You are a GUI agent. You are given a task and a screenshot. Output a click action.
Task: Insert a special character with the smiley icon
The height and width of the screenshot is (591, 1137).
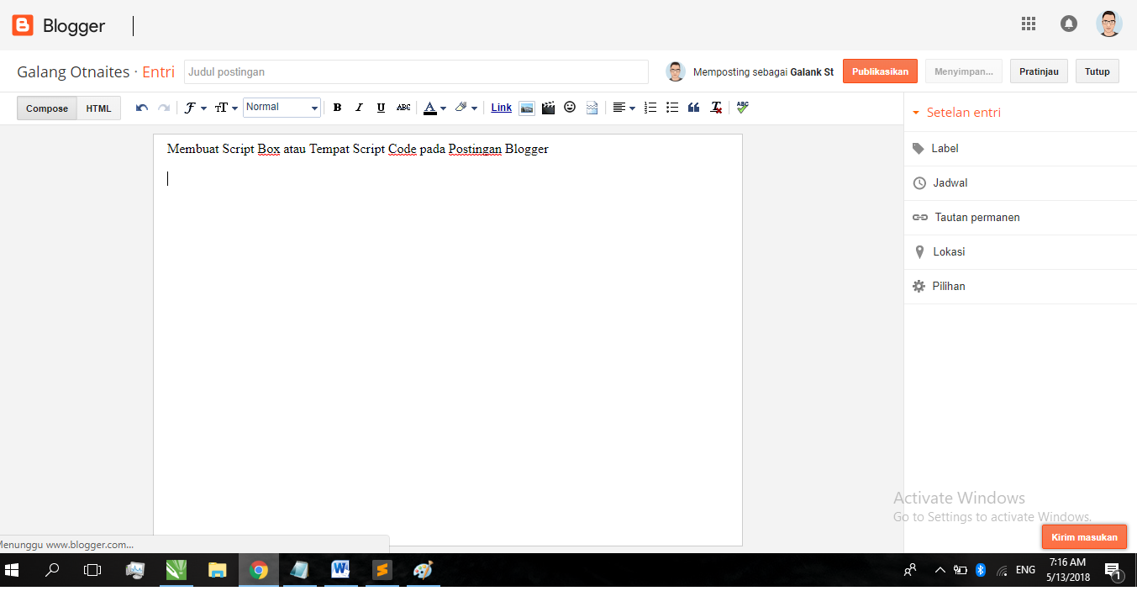pos(570,108)
